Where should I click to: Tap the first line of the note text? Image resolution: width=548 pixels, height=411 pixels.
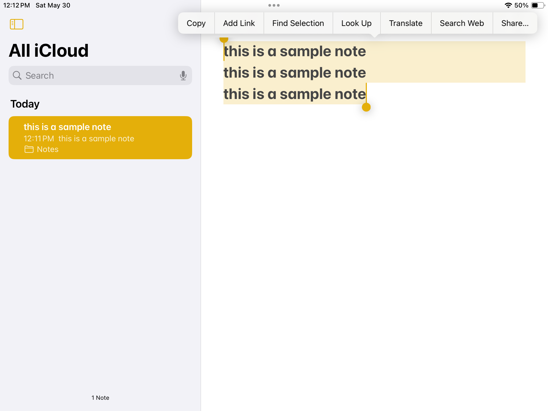point(295,51)
